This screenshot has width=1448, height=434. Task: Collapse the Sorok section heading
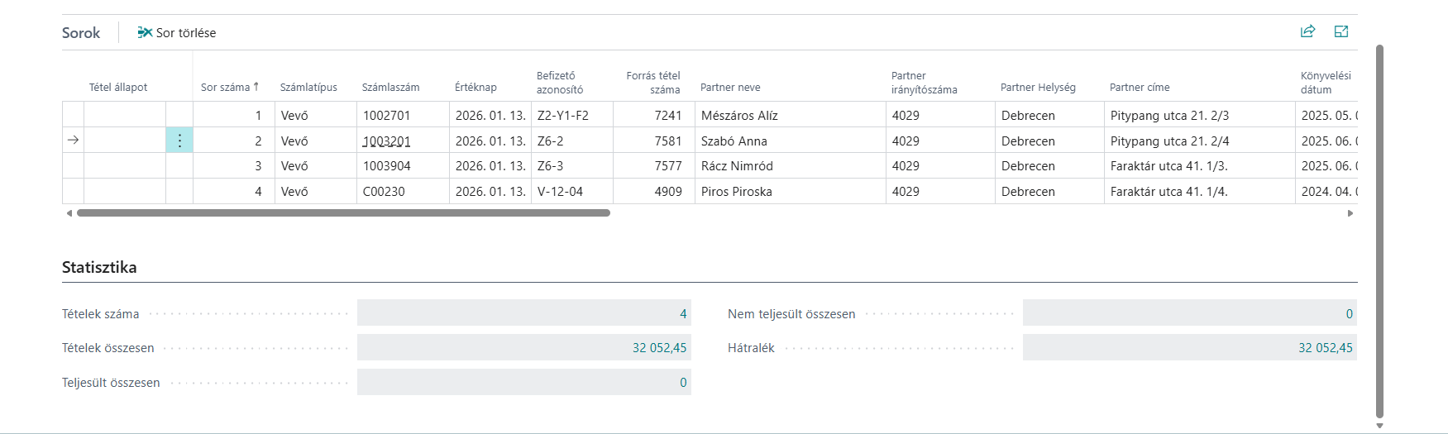[81, 33]
